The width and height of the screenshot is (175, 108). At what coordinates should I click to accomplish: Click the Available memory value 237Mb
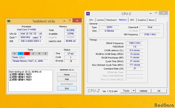[71, 34]
